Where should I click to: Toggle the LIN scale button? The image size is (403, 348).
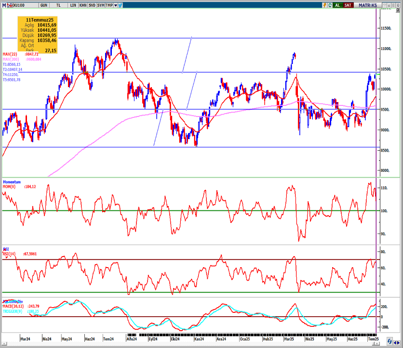[73, 5]
